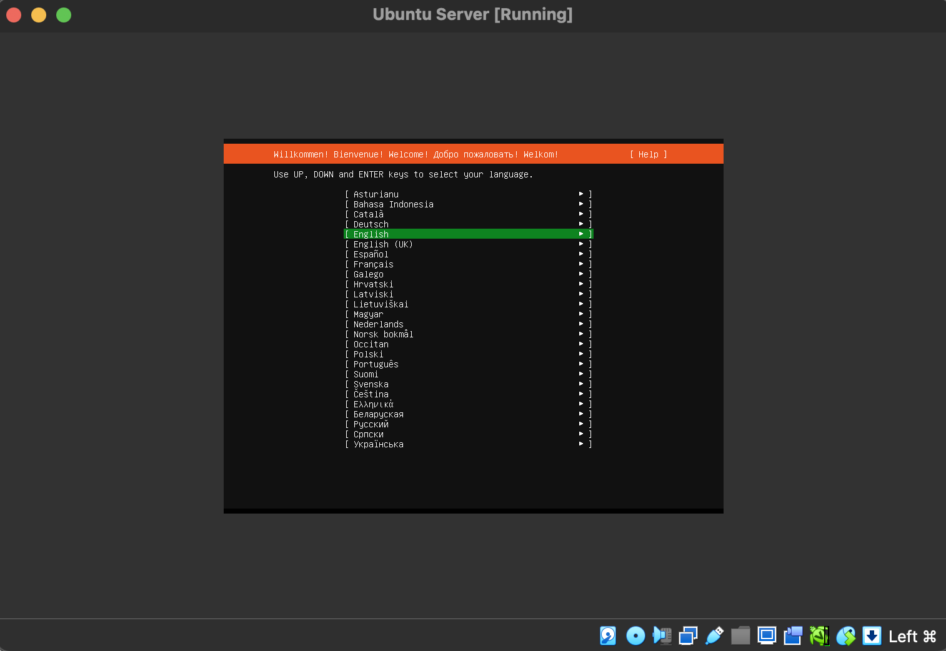Select Русский language entry
The image size is (946, 651).
click(x=469, y=424)
